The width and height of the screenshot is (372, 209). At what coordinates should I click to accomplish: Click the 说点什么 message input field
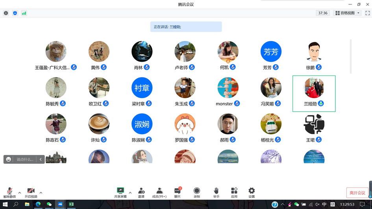click(25, 159)
